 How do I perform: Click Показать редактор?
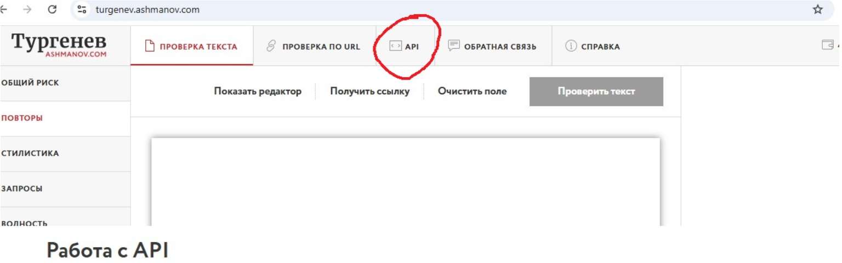(x=258, y=92)
